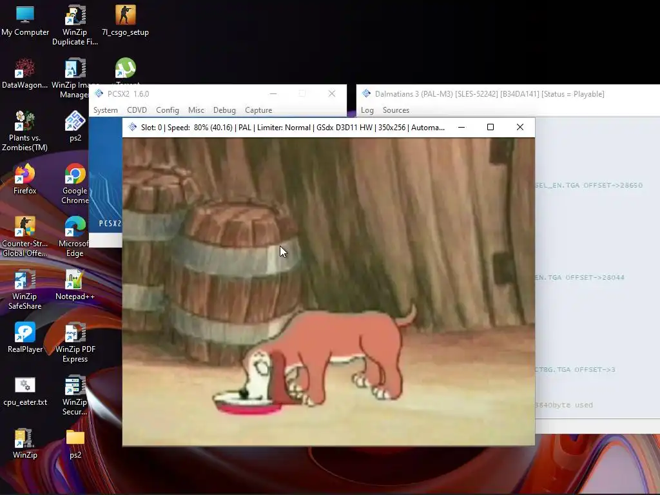Open Sources menu in console log window
Viewport: 660px width, 495px height.
pos(396,110)
